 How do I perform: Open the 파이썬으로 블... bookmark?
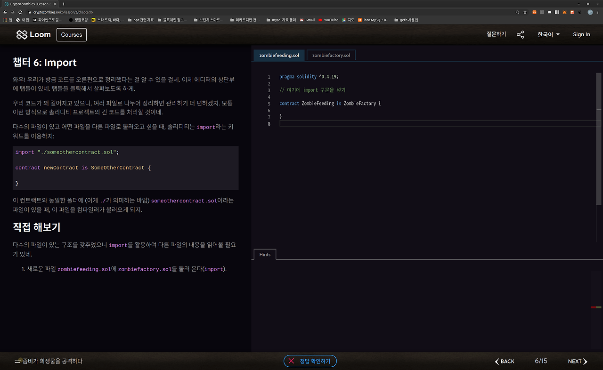coord(48,20)
